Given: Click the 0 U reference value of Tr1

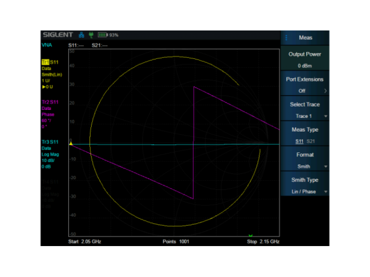Looking at the screenshot, I should 48,87.
